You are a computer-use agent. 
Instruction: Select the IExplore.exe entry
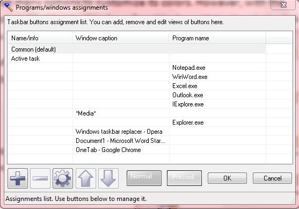[137, 104]
